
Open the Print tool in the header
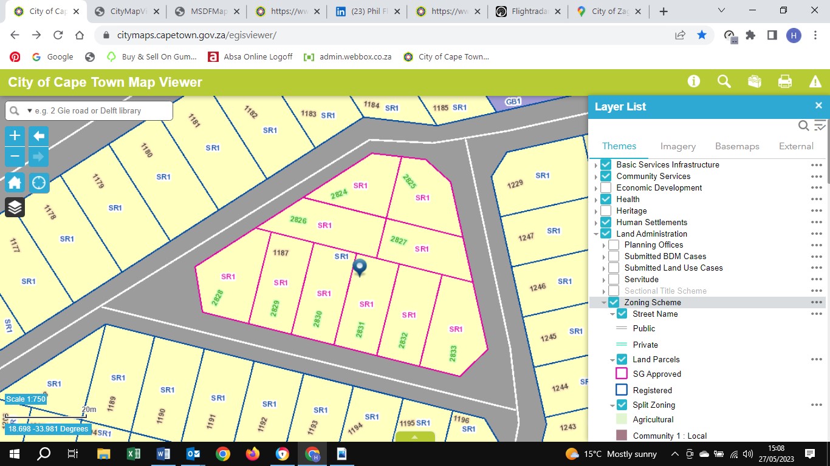coord(784,81)
